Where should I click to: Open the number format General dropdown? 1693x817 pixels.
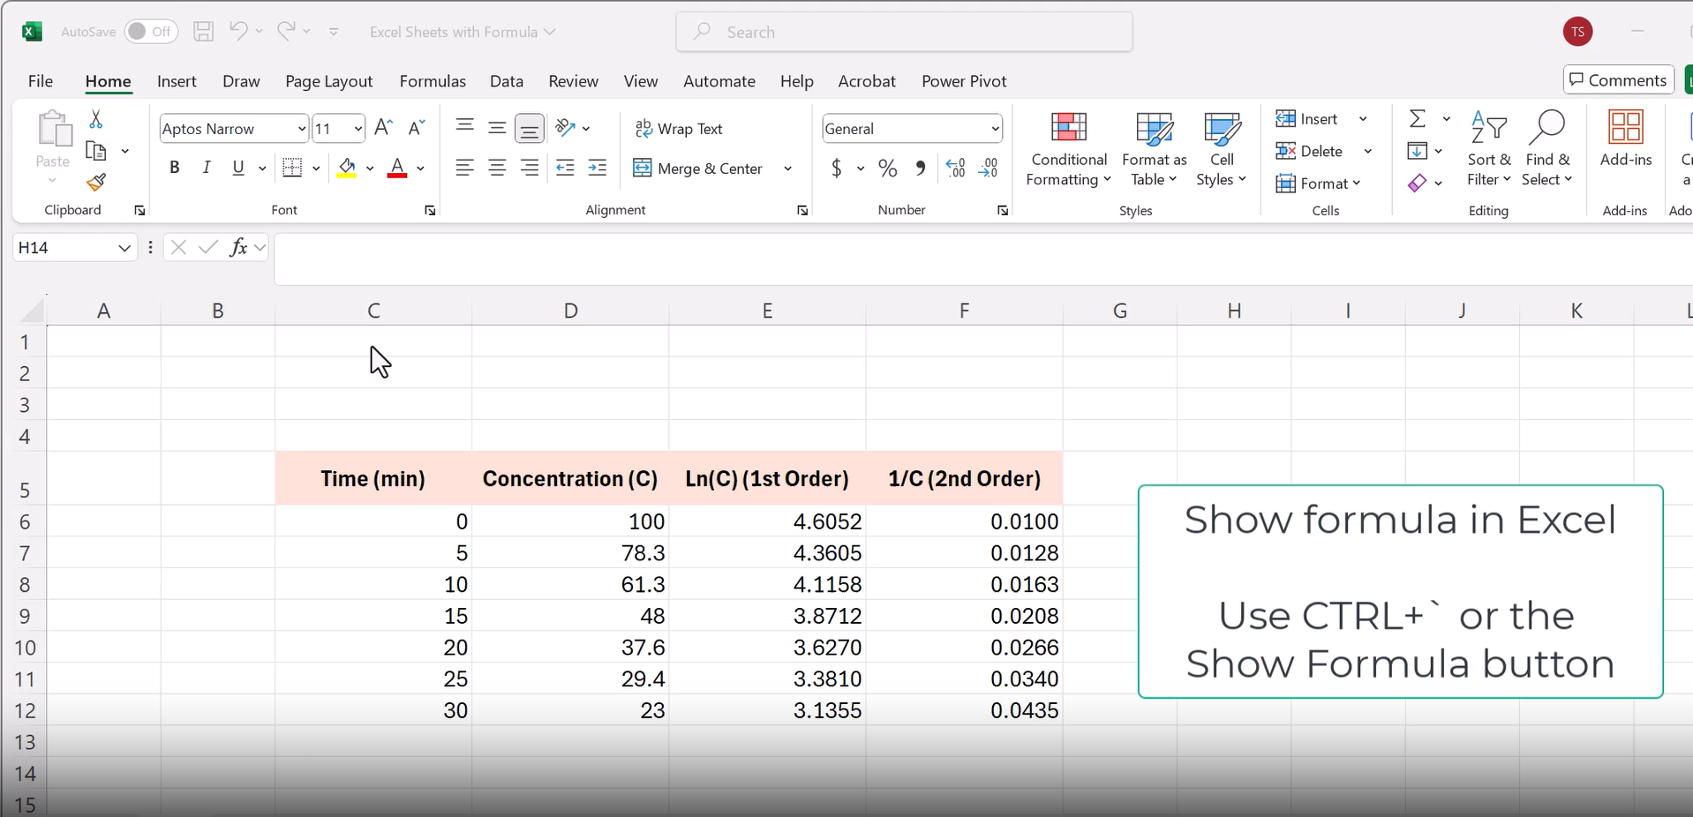(995, 129)
